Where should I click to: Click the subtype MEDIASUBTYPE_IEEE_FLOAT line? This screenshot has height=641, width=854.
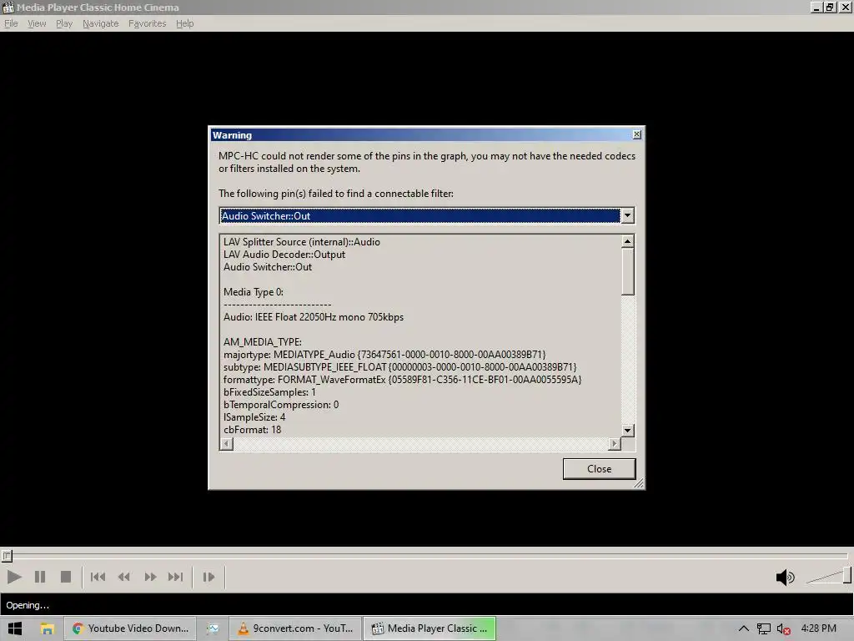(x=399, y=367)
